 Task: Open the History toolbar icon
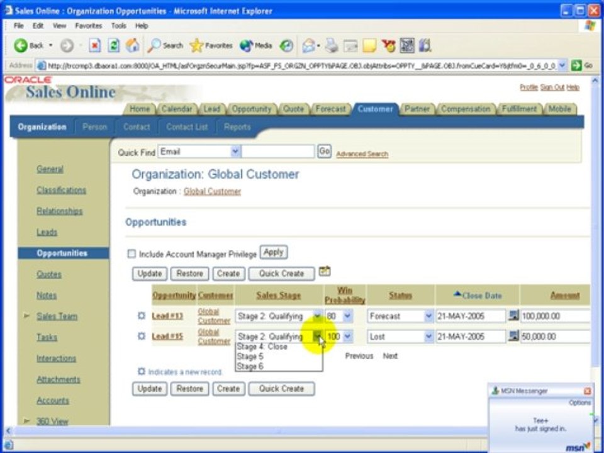[286, 46]
